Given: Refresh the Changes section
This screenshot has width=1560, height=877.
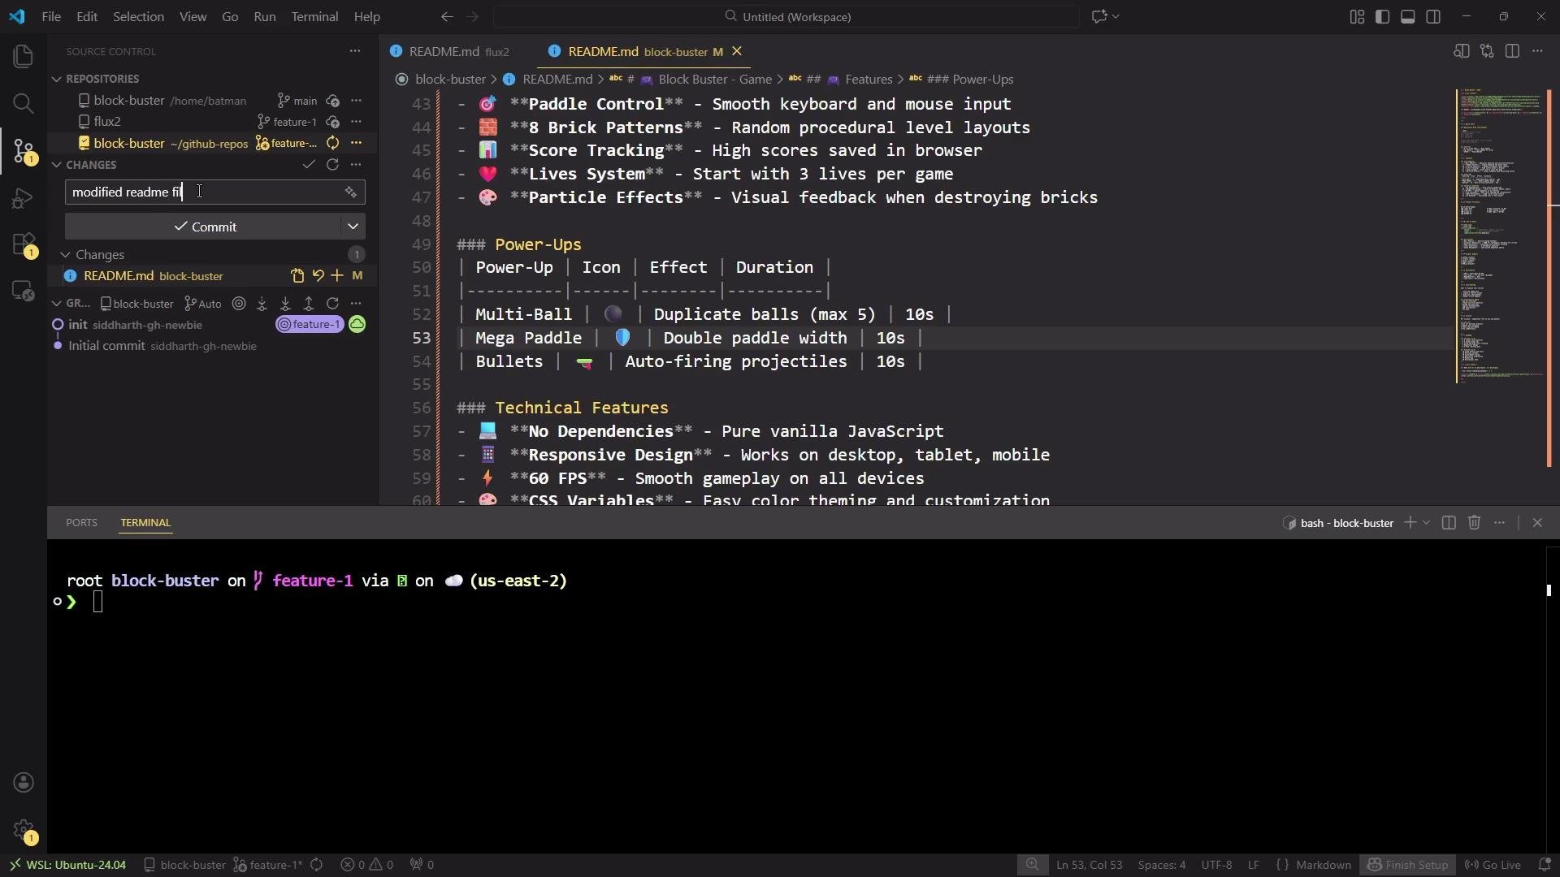Looking at the screenshot, I should click(332, 165).
